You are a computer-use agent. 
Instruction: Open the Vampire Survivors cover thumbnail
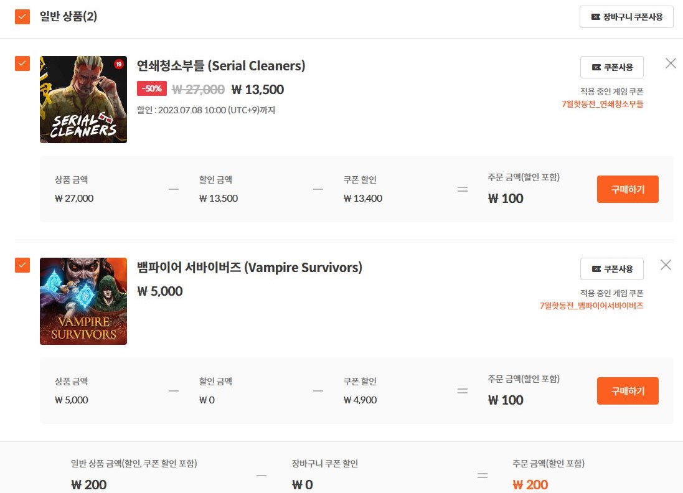(x=83, y=301)
